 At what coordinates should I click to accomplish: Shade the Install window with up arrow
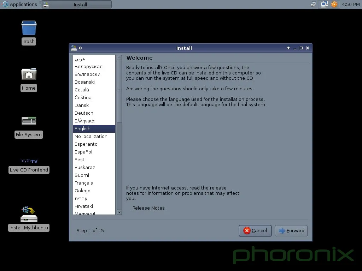[288, 48]
